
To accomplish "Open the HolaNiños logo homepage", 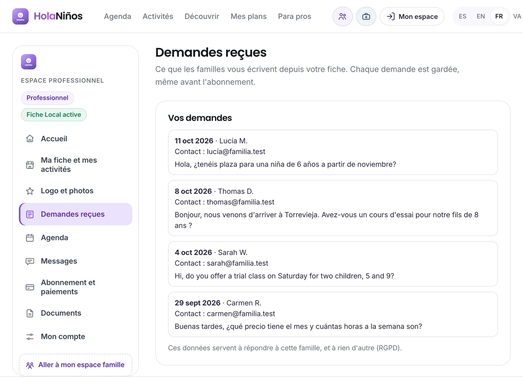I will [x=47, y=16].
